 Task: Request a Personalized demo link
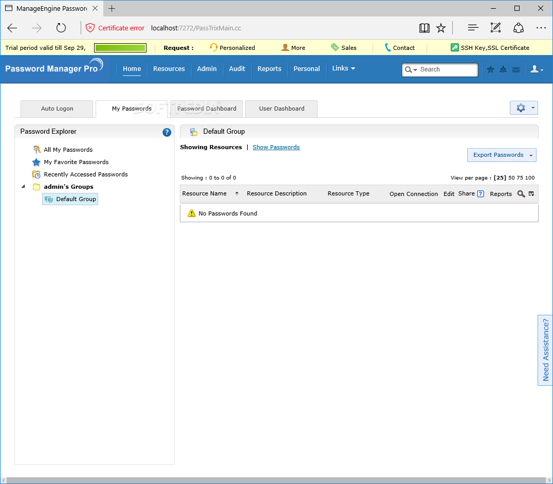(x=232, y=48)
